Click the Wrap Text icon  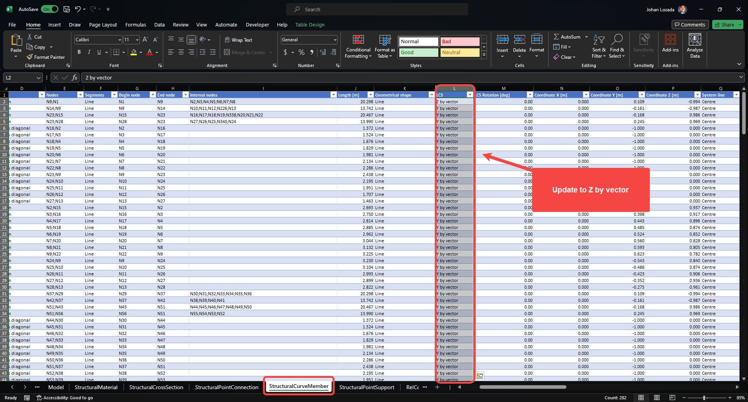pos(227,39)
